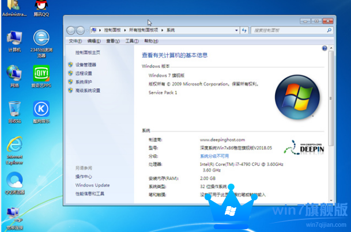Click the Win7x86 V2018.05 model text
Screen dimensions: 351x232
pos(236,148)
